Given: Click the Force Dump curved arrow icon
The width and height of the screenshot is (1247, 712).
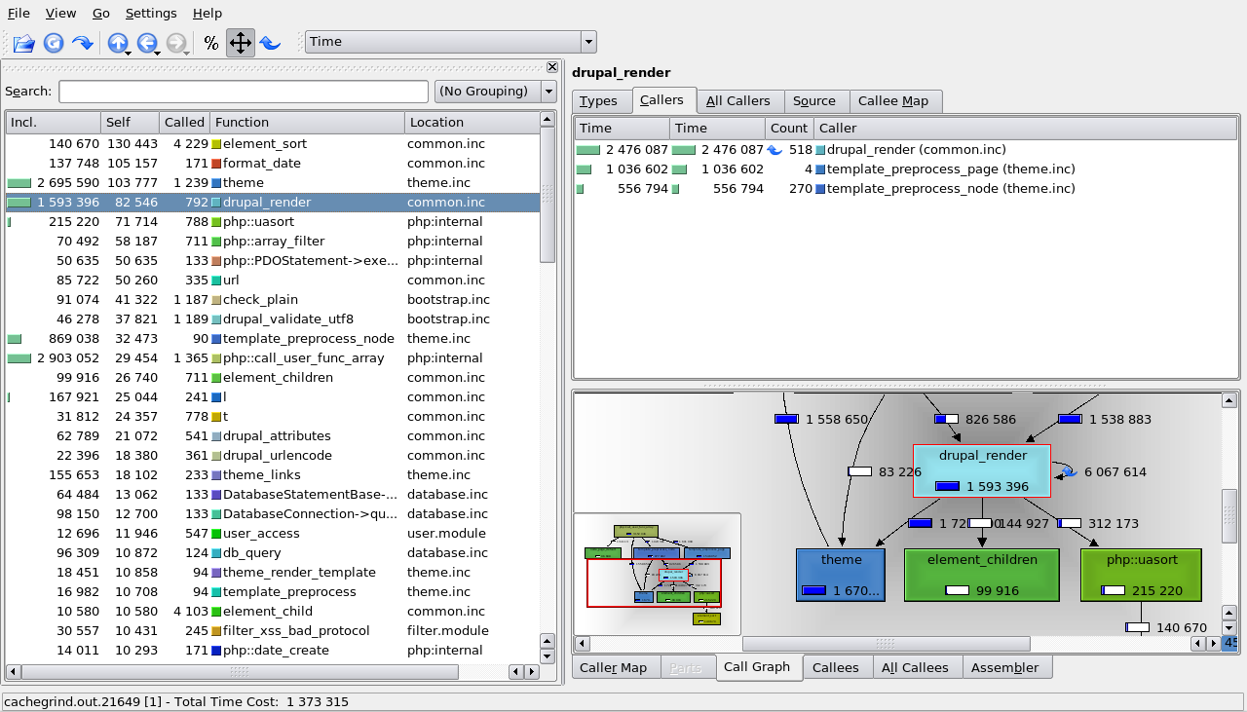Looking at the screenshot, I should tap(83, 43).
